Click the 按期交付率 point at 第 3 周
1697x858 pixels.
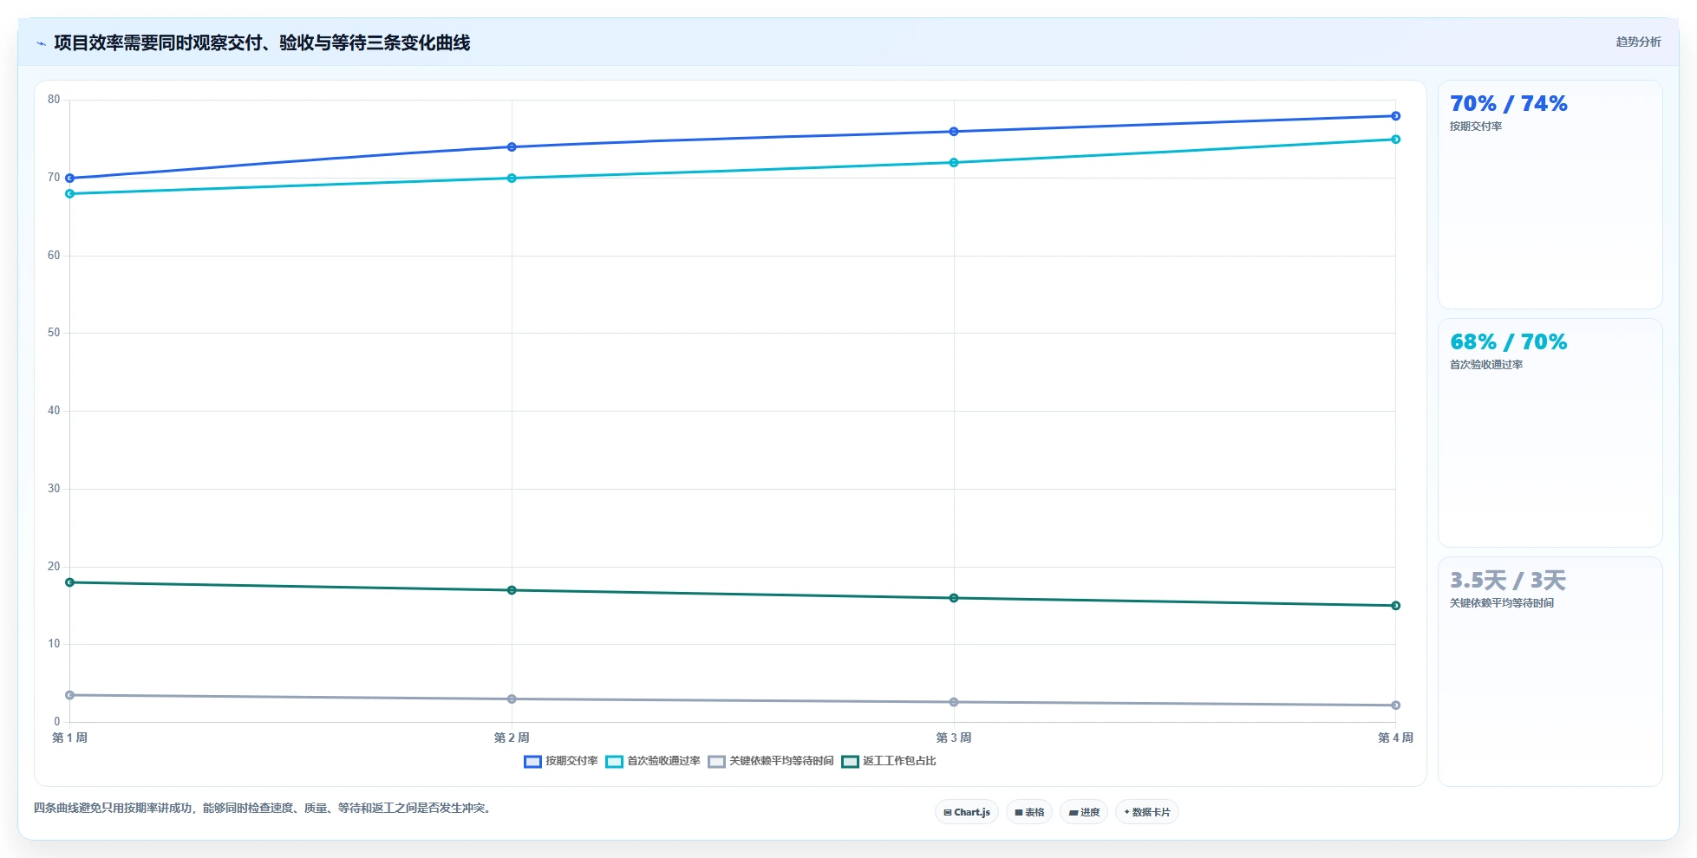click(x=954, y=132)
